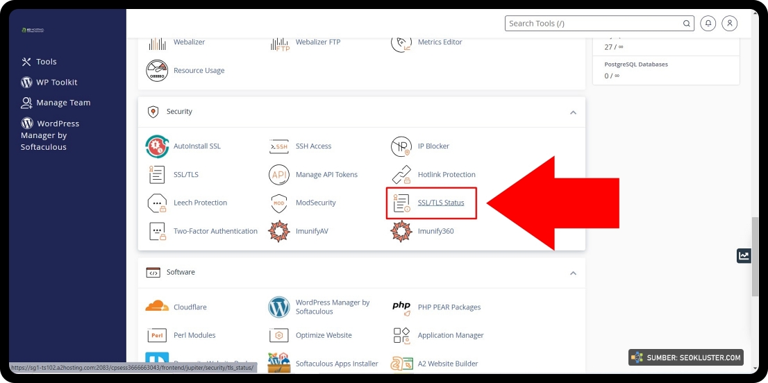Image resolution: width=768 pixels, height=383 pixels.
Task: Open the Hotlink Protection link
Action: (x=446, y=174)
